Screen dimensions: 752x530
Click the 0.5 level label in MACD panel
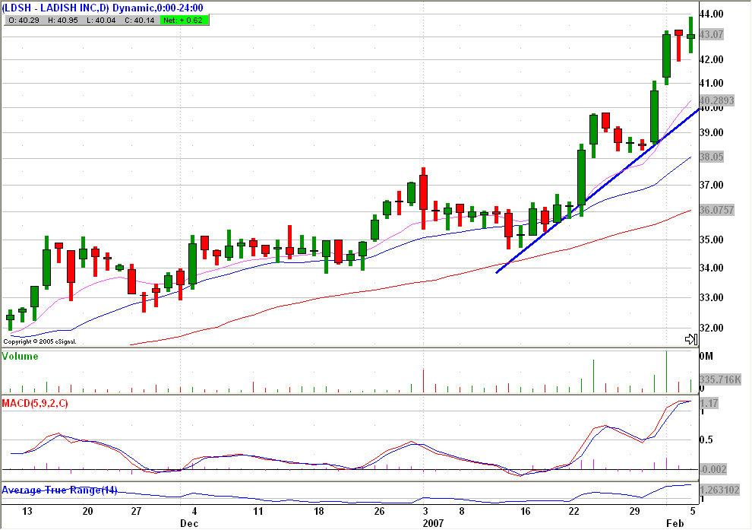(x=706, y=440)
